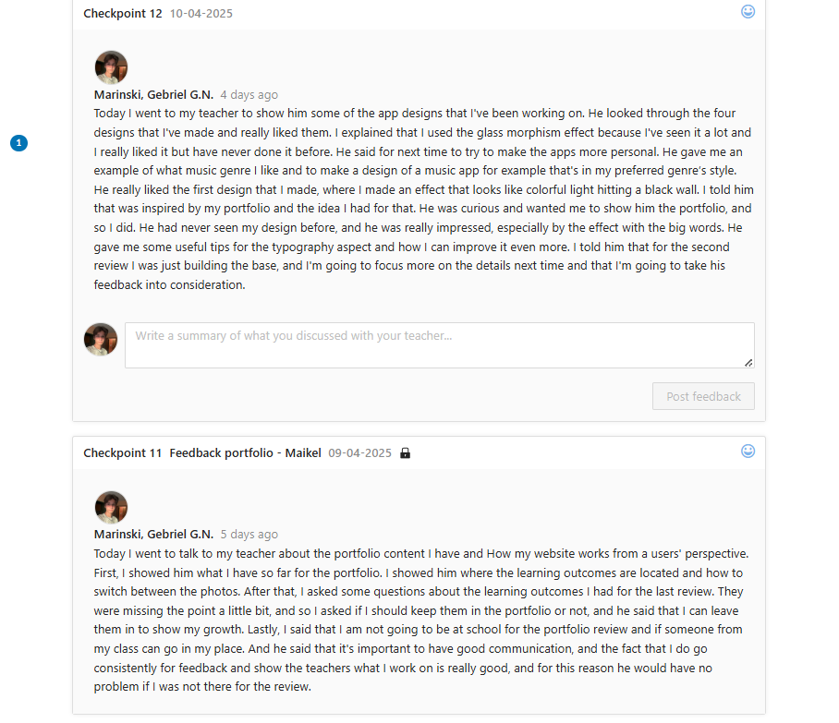Click the smiley icon on Checkpoint 12
This screenshot has height=723, width=839.
tap(748, 12)
